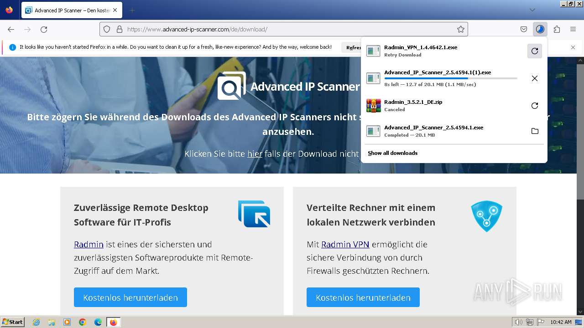Image resolution: width=584 pixels, height=328 pixels.
Task: Open Firefox application hamburger menu
Action: [x=573, y=29]
